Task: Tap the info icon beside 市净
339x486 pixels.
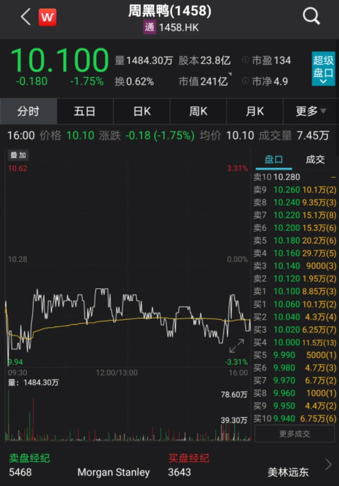Action: click(x=245, y=81)
